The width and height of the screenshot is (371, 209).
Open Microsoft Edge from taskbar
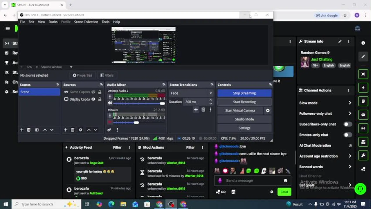pyautogui.click(x=111, y=204)
